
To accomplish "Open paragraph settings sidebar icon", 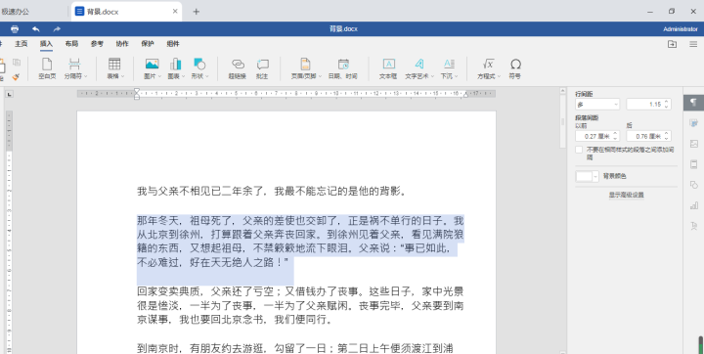I will [x=693, y=103].
